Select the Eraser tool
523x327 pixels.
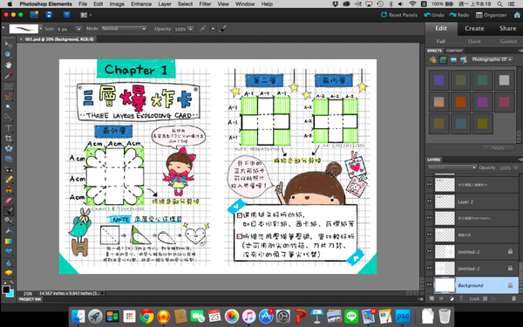(9, 201)
